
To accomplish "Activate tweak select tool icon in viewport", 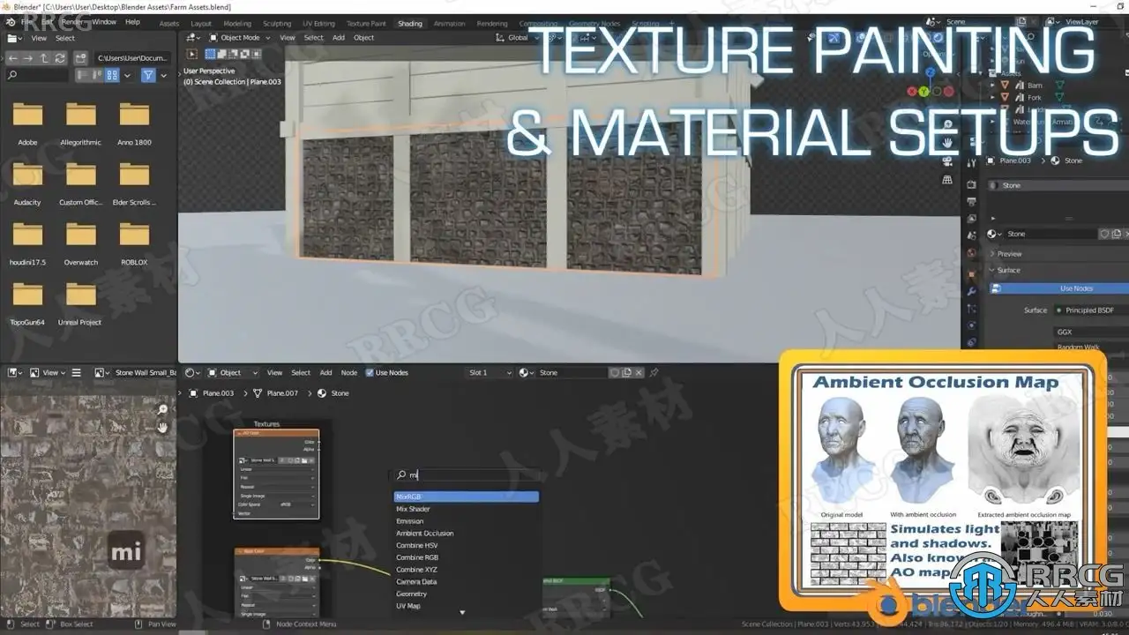I will pos(192,55).
